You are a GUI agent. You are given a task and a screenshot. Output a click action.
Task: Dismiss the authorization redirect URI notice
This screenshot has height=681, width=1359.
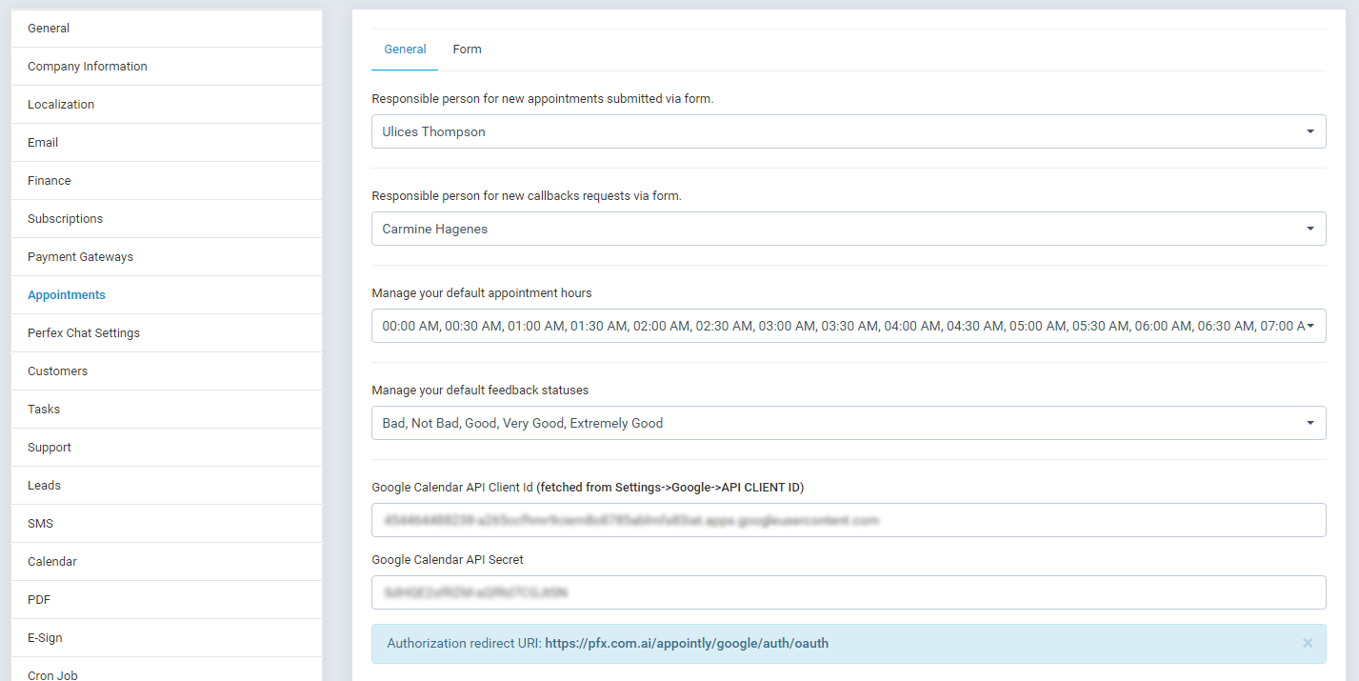1309,643
